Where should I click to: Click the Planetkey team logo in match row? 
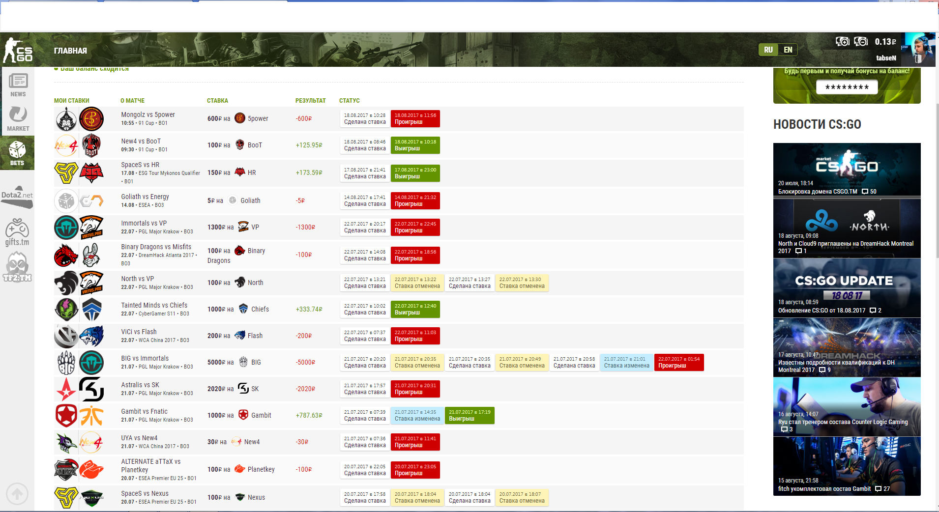pos(91,470)
